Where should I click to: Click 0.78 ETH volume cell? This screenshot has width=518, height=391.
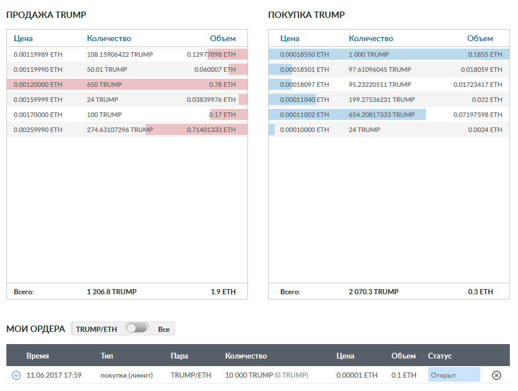222,85
